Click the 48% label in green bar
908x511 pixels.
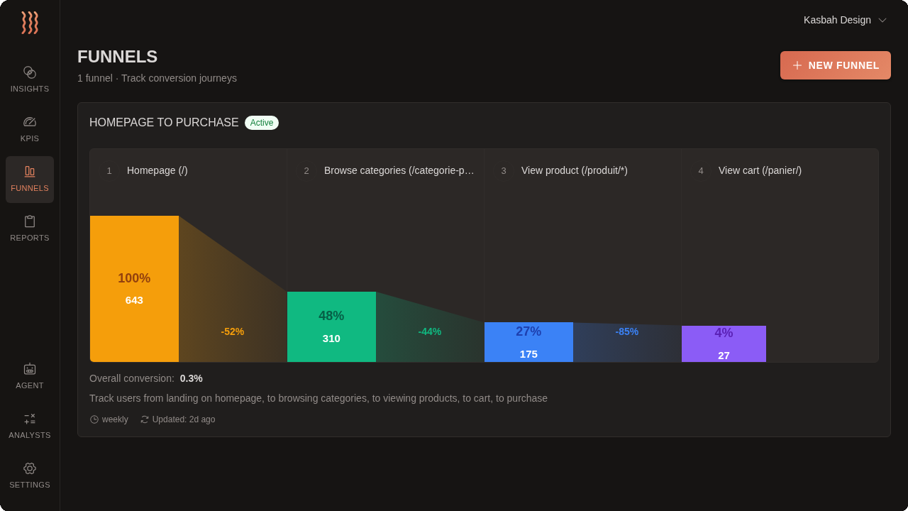pos(331,316)
